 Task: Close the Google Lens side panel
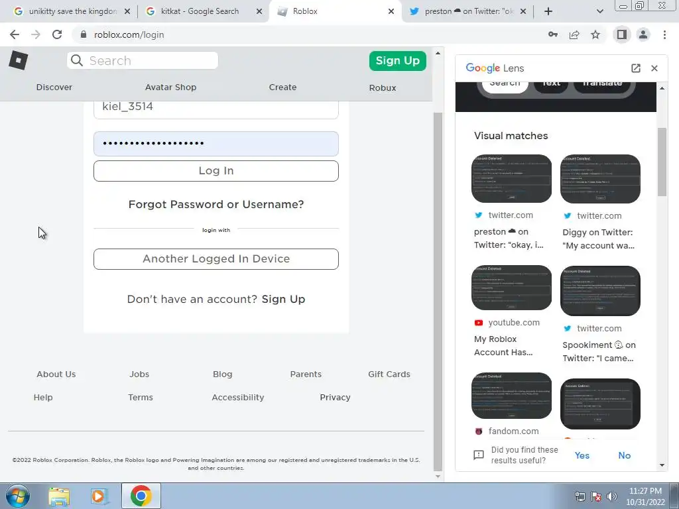coord(654,68)
